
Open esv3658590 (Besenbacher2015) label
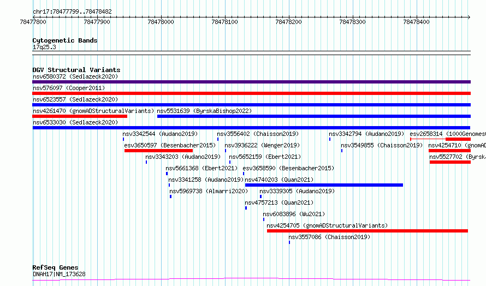coord(288,168)
